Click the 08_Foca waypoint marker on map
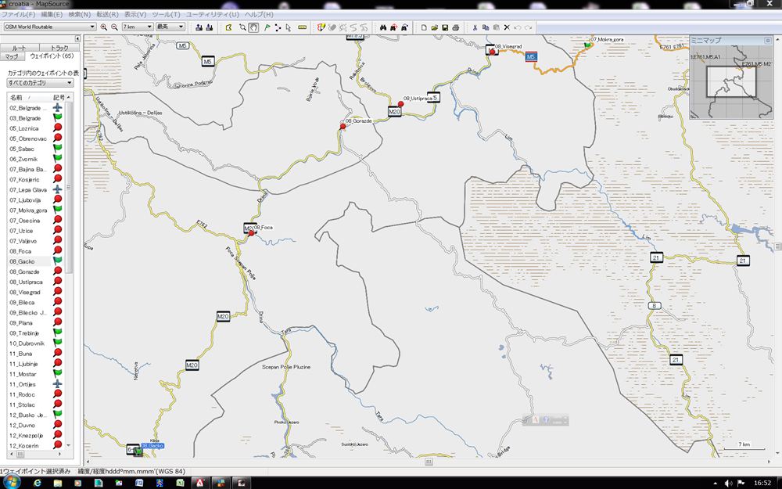This screenshot has width=782, height=489. (x=251, y=232)
